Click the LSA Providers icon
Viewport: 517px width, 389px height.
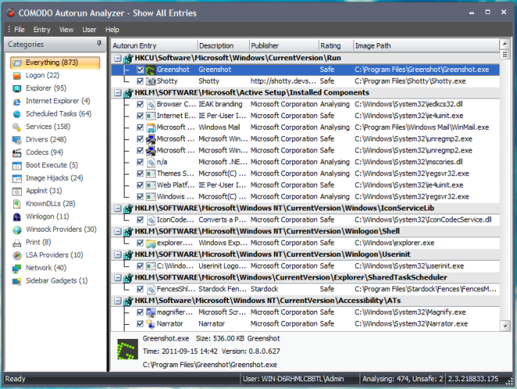point(17,255)
